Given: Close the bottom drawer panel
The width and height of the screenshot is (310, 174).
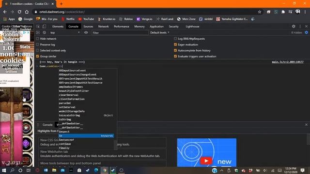Looking at the screenshot, I should [306, 125].
